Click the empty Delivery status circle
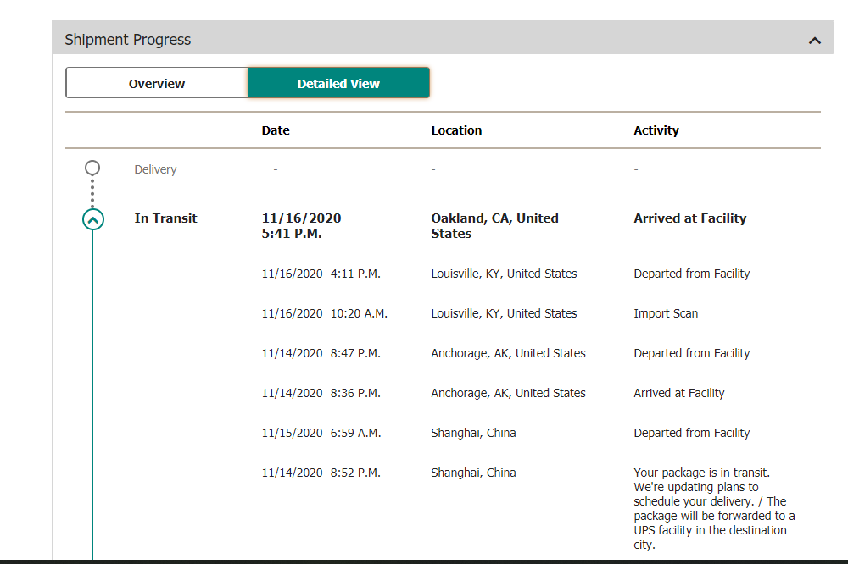The image size is (848, 564). pos(92,168)
